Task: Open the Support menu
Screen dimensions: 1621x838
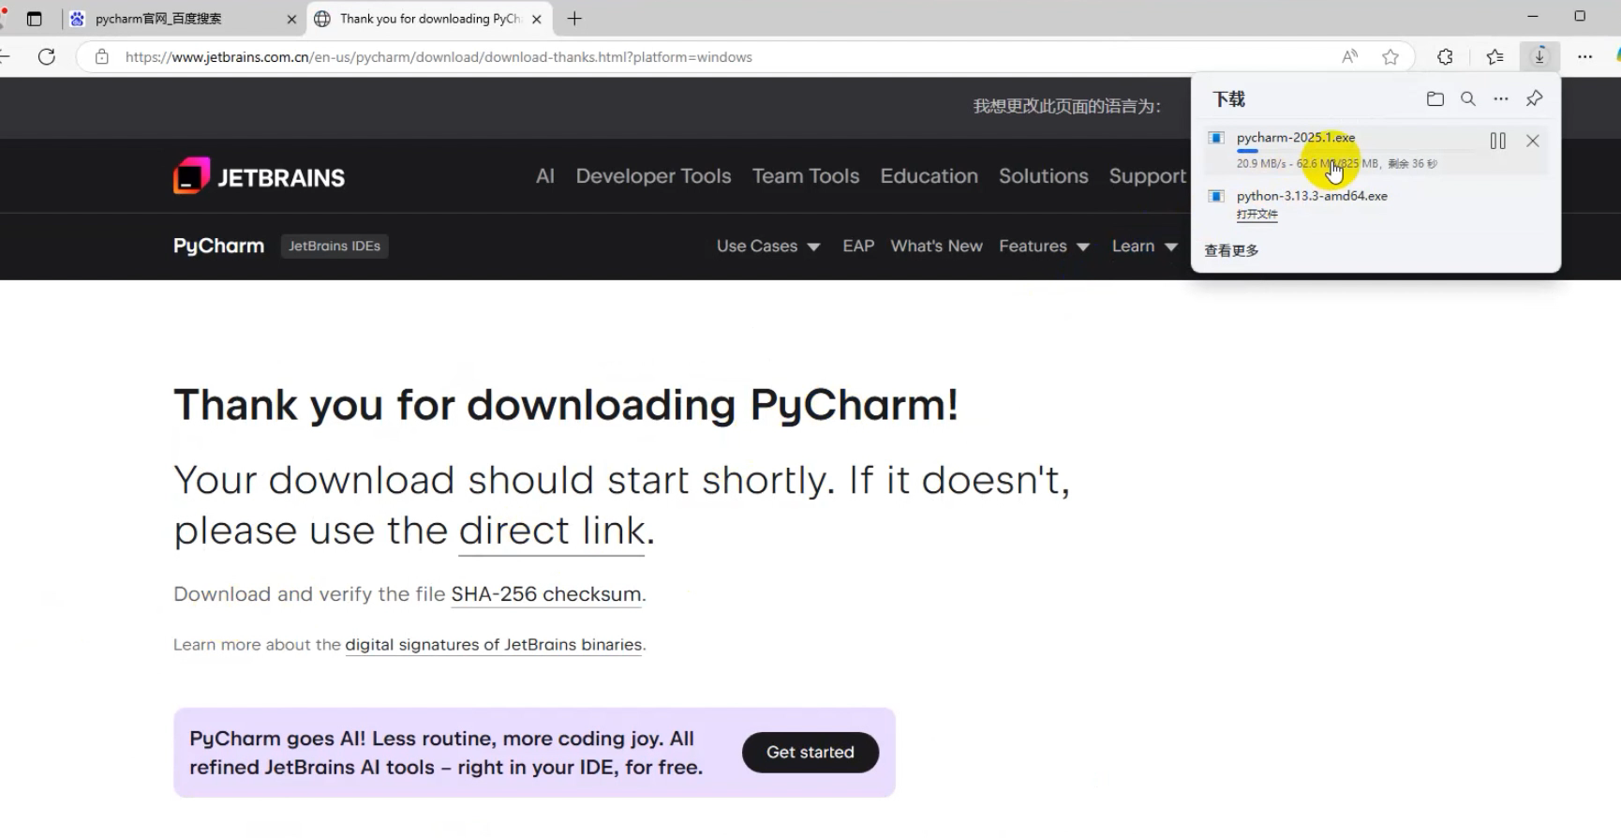Action: [1148, 176]
